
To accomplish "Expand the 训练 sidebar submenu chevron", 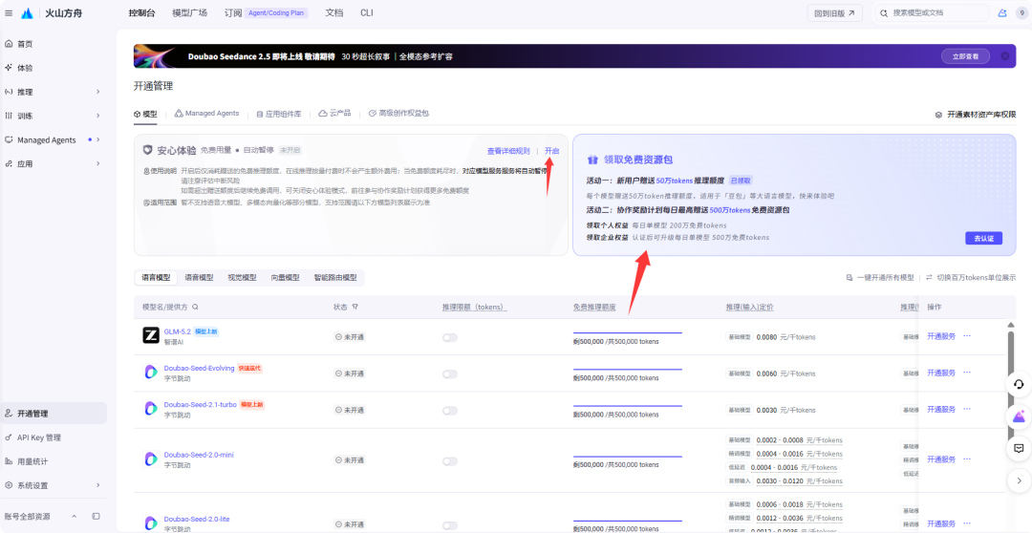I will 98,116.
